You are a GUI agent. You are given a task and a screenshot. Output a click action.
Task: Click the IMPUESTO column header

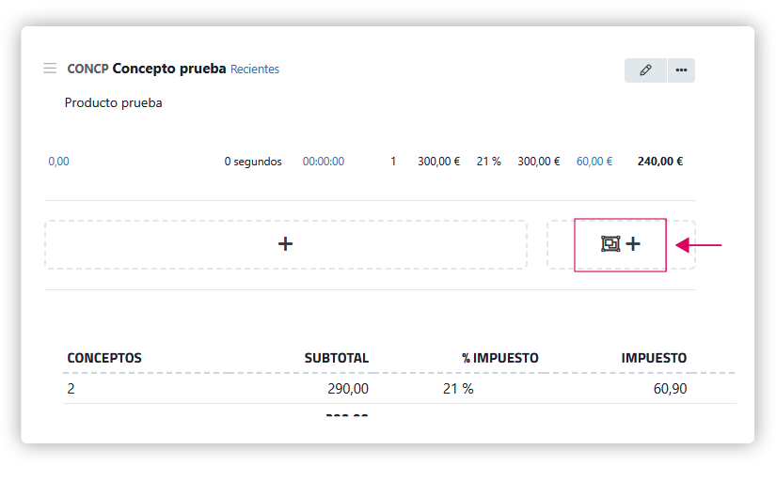654,358
